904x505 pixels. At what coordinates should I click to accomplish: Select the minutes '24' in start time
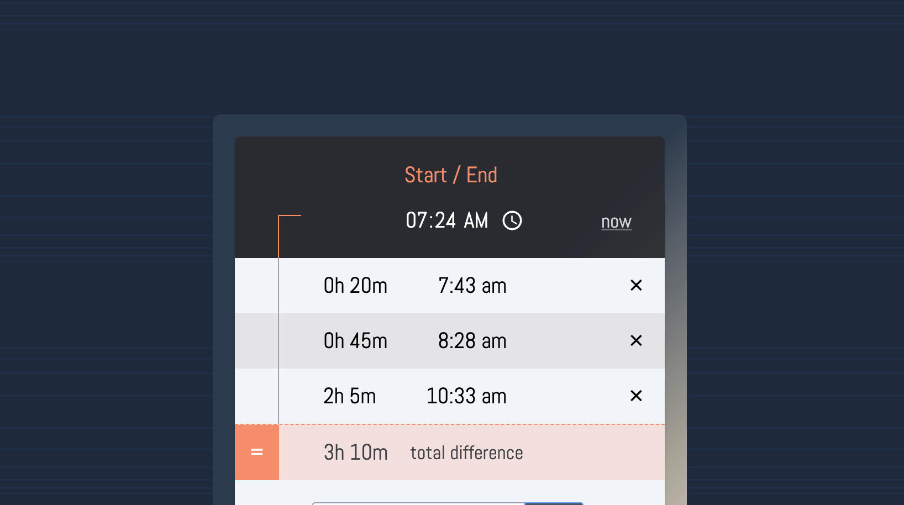coord(445,220)
